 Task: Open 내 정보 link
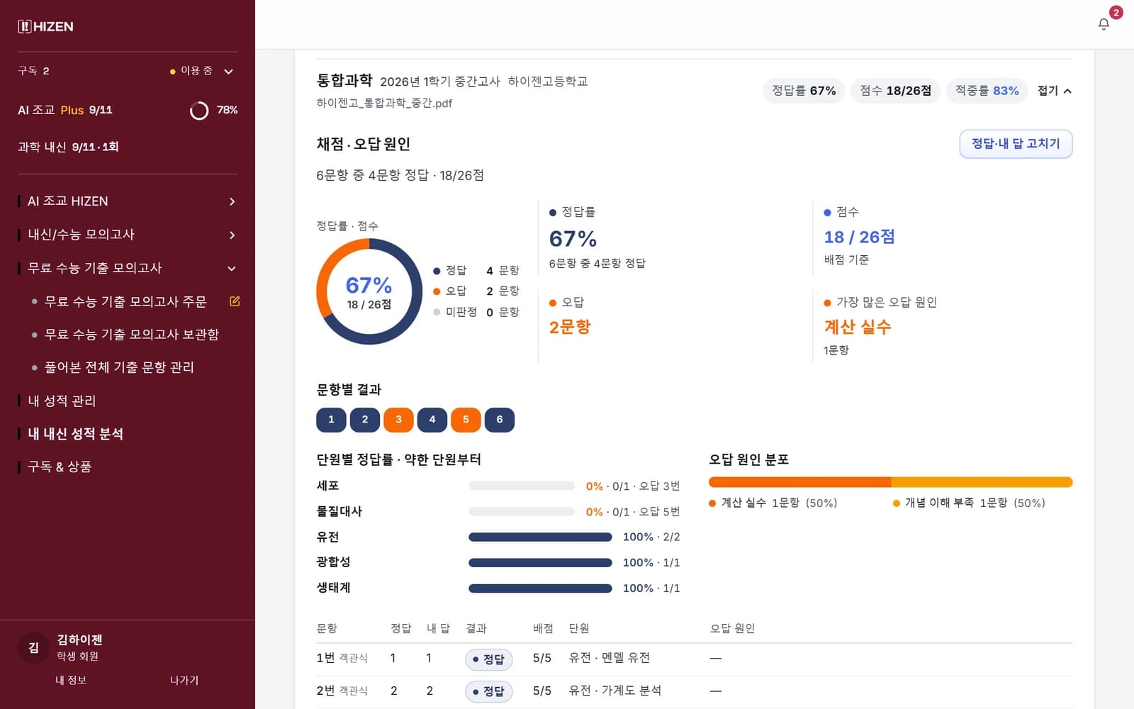point(71,680)
